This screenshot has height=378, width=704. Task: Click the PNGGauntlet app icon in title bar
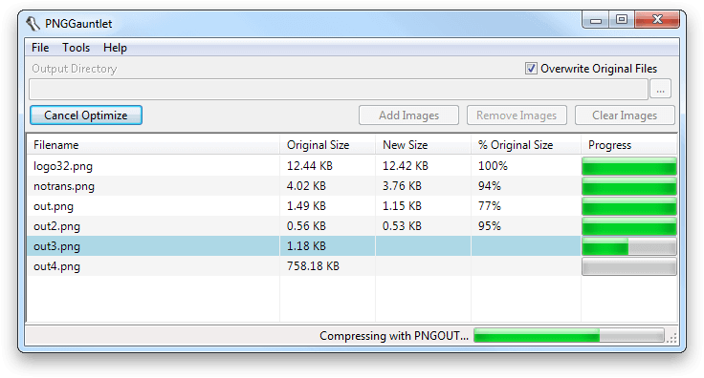[33, 23]
